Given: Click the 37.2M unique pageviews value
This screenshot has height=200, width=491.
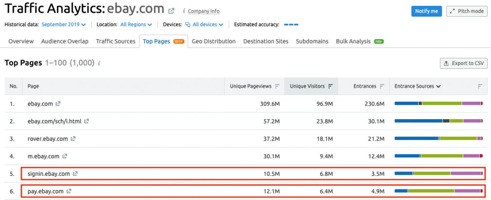Looking at the screenshot, I should pos(271,139).
